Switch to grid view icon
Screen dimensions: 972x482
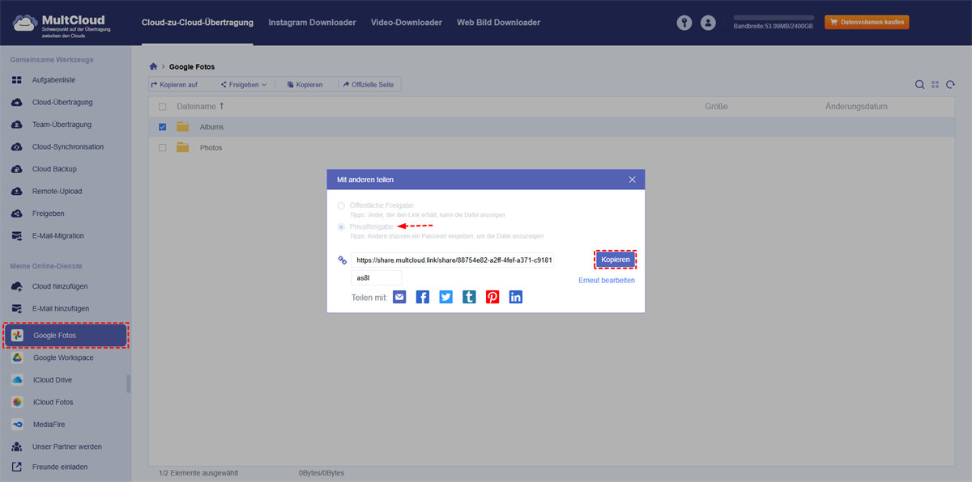click(935, 84)
